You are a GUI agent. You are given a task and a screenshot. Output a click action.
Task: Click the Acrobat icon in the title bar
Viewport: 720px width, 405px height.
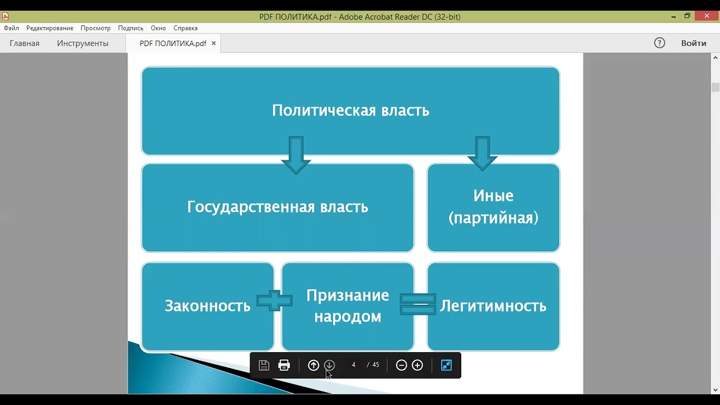[6, 16]
